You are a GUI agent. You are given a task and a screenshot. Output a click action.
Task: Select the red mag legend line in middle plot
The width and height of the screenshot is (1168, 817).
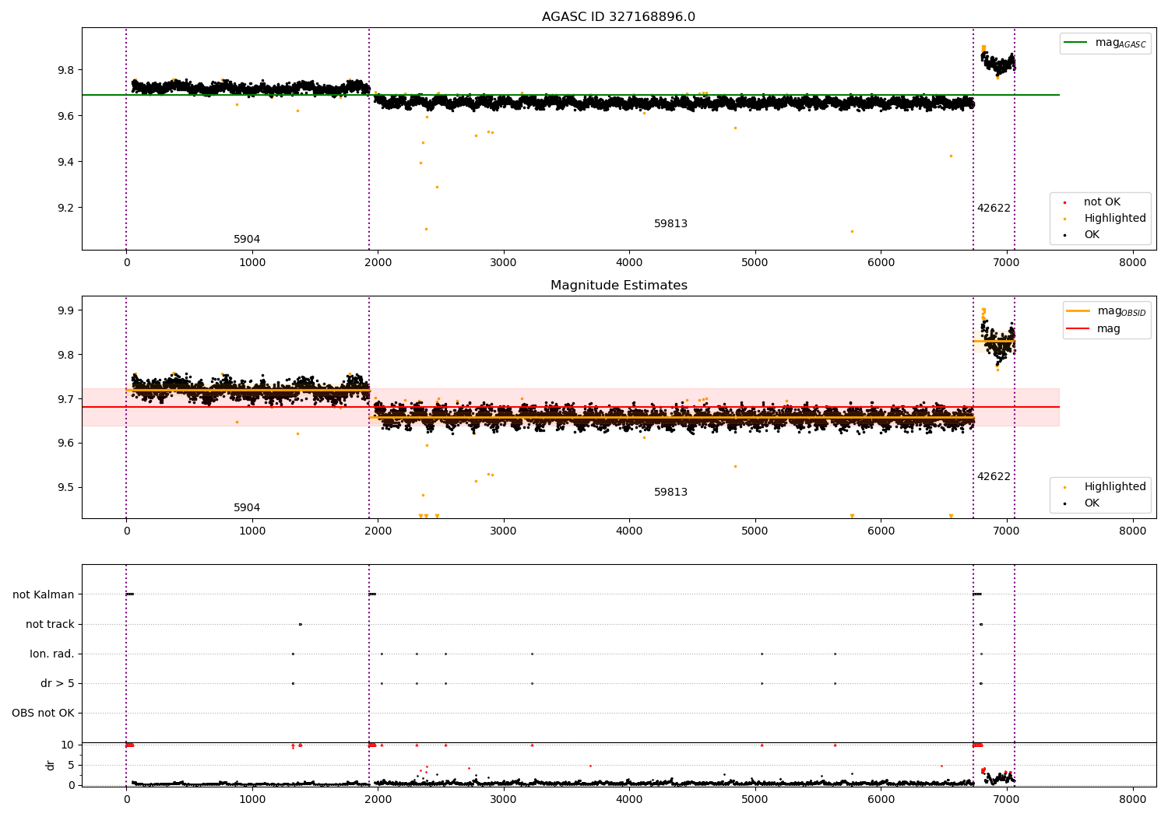click(1079, 329)
